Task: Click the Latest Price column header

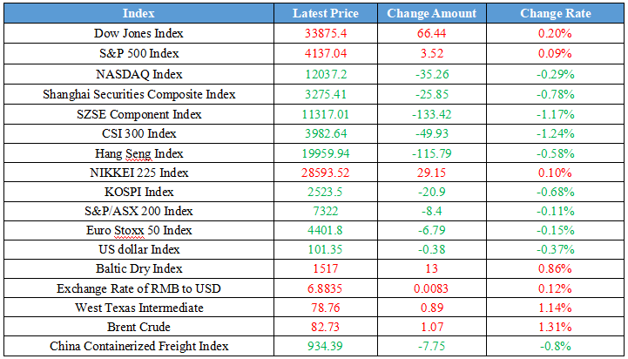Action: pos(327,13)
